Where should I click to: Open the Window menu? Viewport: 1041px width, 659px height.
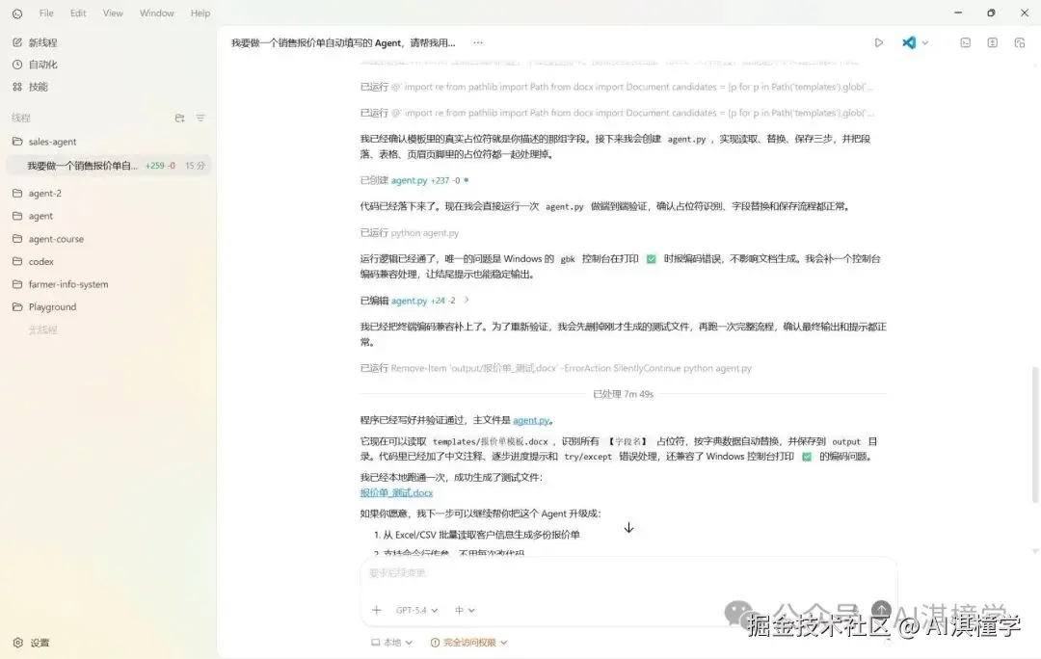pyautogui.click(x=156, y=13)
